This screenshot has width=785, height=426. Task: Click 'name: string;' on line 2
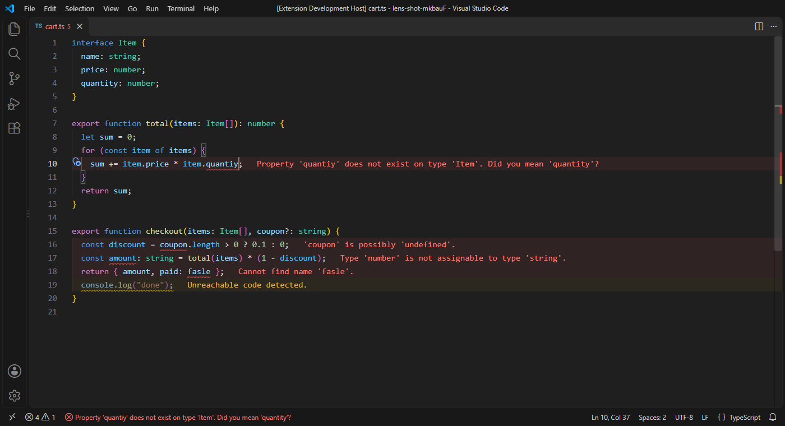coord(111,56)
